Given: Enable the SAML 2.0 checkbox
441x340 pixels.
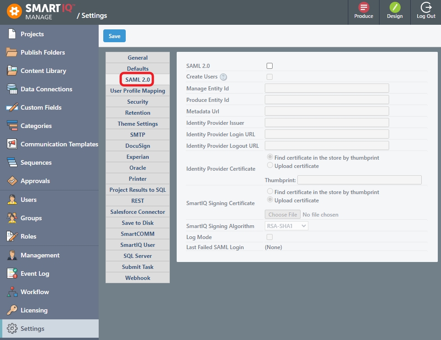Looking at the screenshot, I should [269, 66].
